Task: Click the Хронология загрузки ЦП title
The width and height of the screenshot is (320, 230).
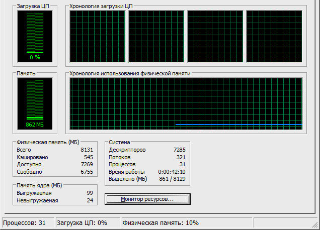Action: pos(101,6)
